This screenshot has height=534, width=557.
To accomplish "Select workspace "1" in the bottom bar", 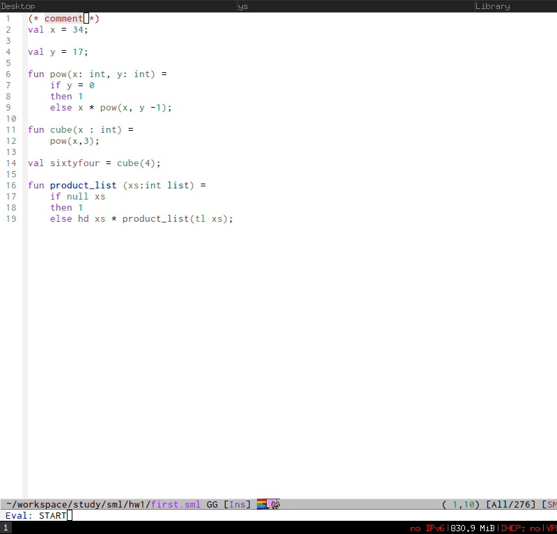I will 6,528.
